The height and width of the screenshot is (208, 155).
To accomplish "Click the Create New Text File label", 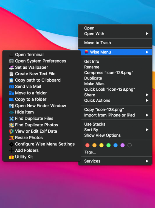I will pyautogui.click(x=35, y=74).
